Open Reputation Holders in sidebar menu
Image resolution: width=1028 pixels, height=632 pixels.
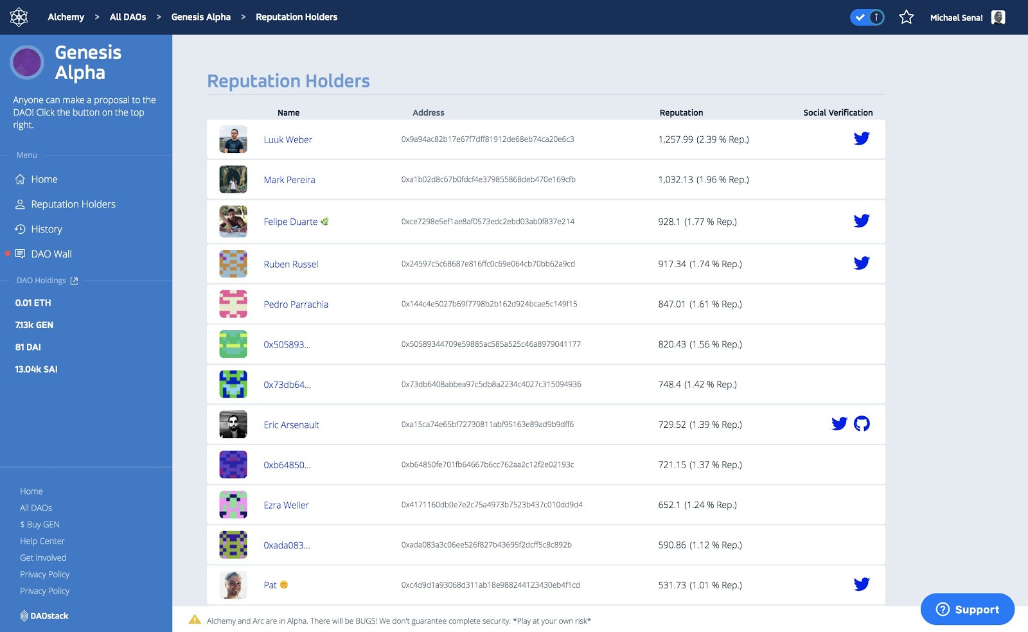(73, 204)
